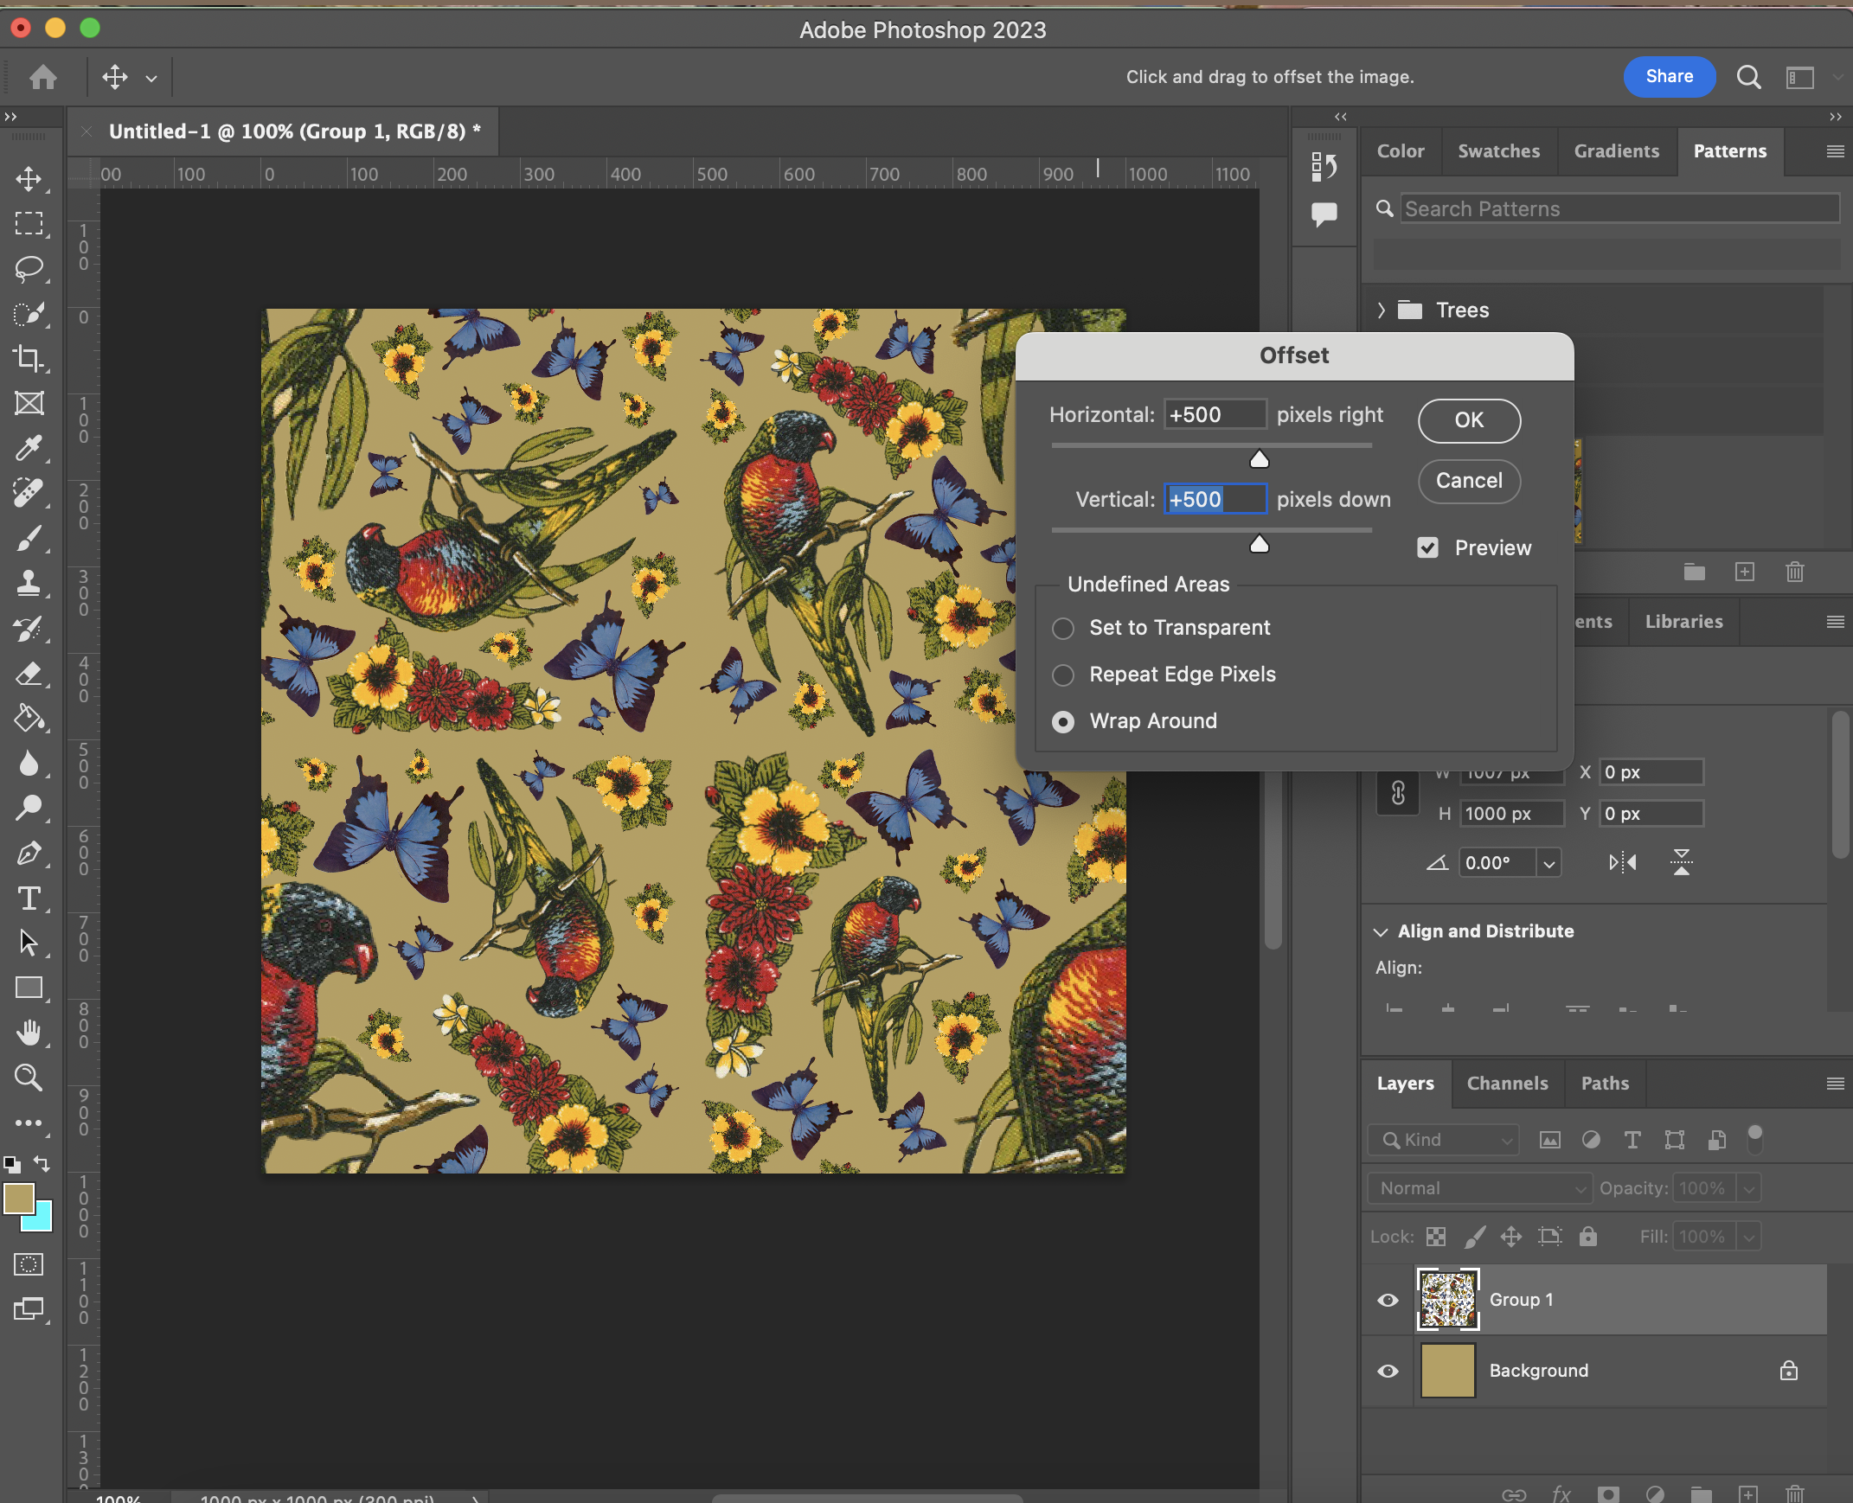Click the foreground color swatch
1853x1503 pixels.
(18, 1199)
